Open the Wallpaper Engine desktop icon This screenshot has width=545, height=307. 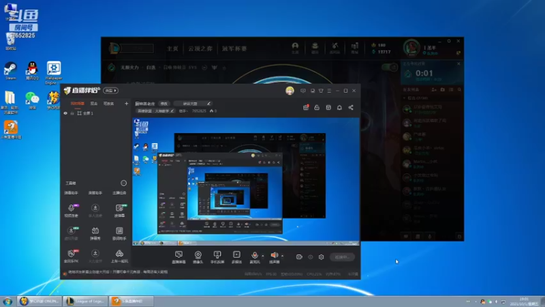[x=54, y=72]
